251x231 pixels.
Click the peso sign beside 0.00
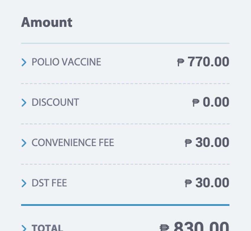[196, 103]
